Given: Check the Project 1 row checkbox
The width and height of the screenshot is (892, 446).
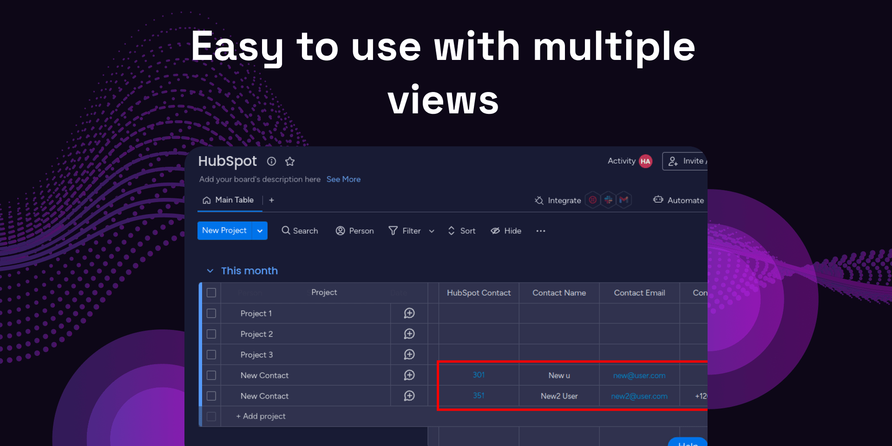Looking at the screenshot, I should click(211, 314).
